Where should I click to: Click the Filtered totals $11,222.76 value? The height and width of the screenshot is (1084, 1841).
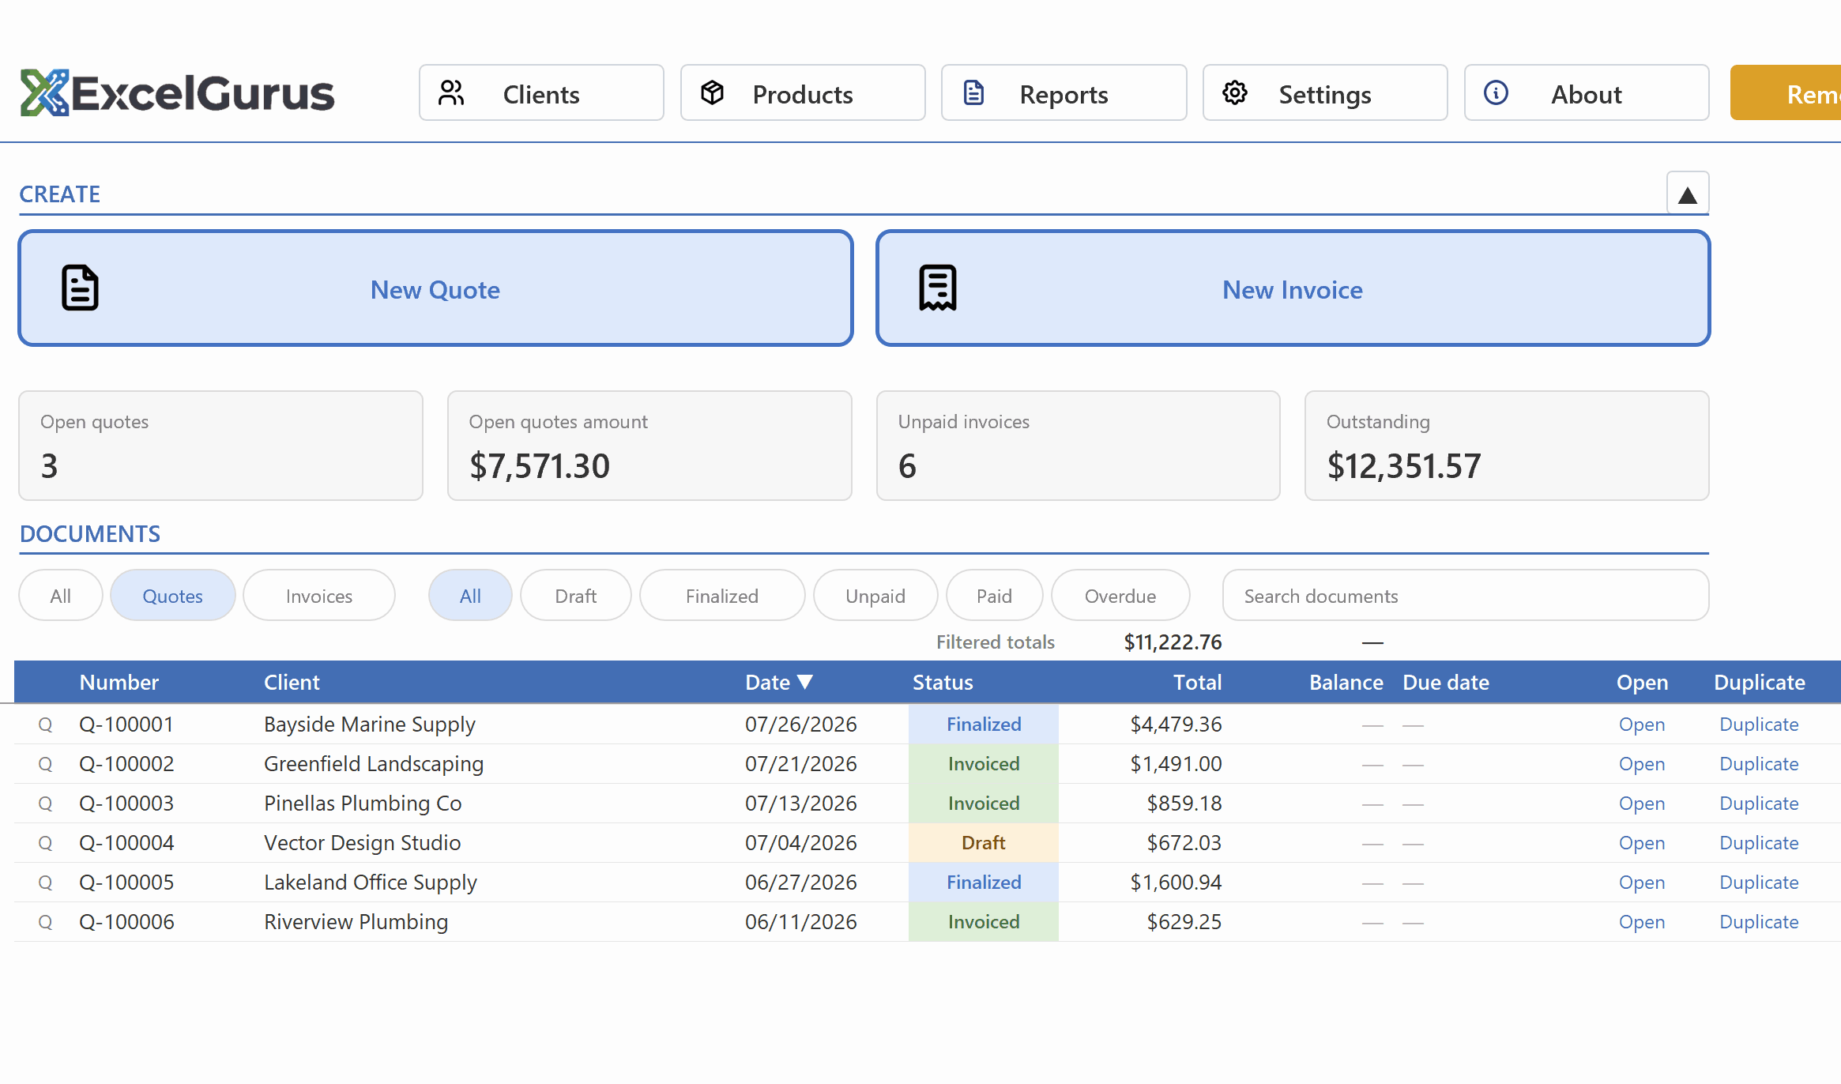(x=1173, y=642)
